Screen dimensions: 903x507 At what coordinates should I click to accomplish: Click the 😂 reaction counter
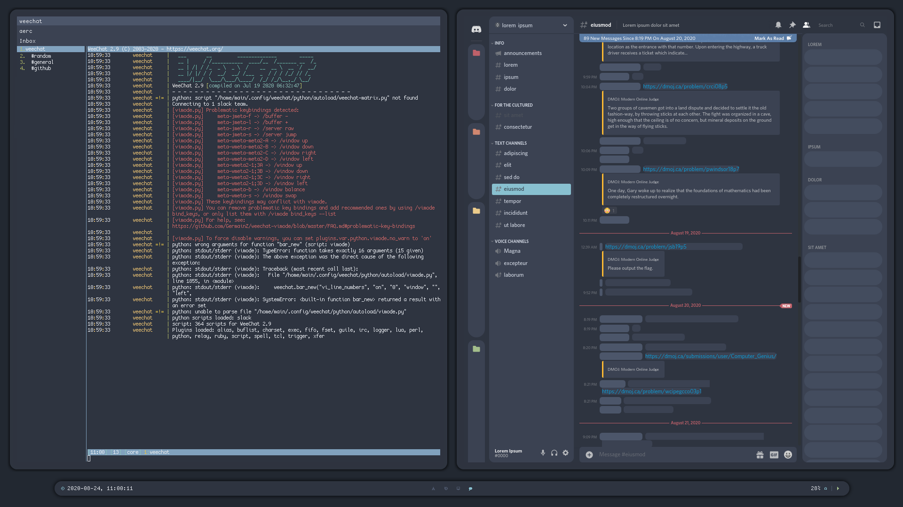[609, 211]
